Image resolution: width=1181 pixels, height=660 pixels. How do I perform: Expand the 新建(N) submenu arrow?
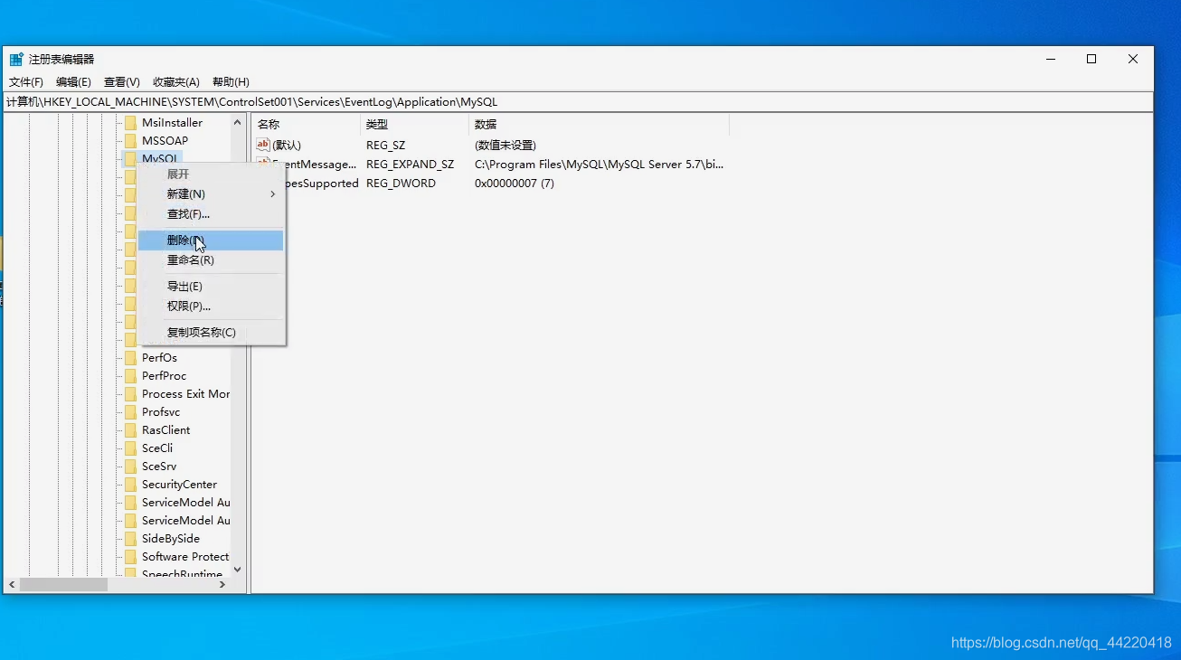coord(273,194)
